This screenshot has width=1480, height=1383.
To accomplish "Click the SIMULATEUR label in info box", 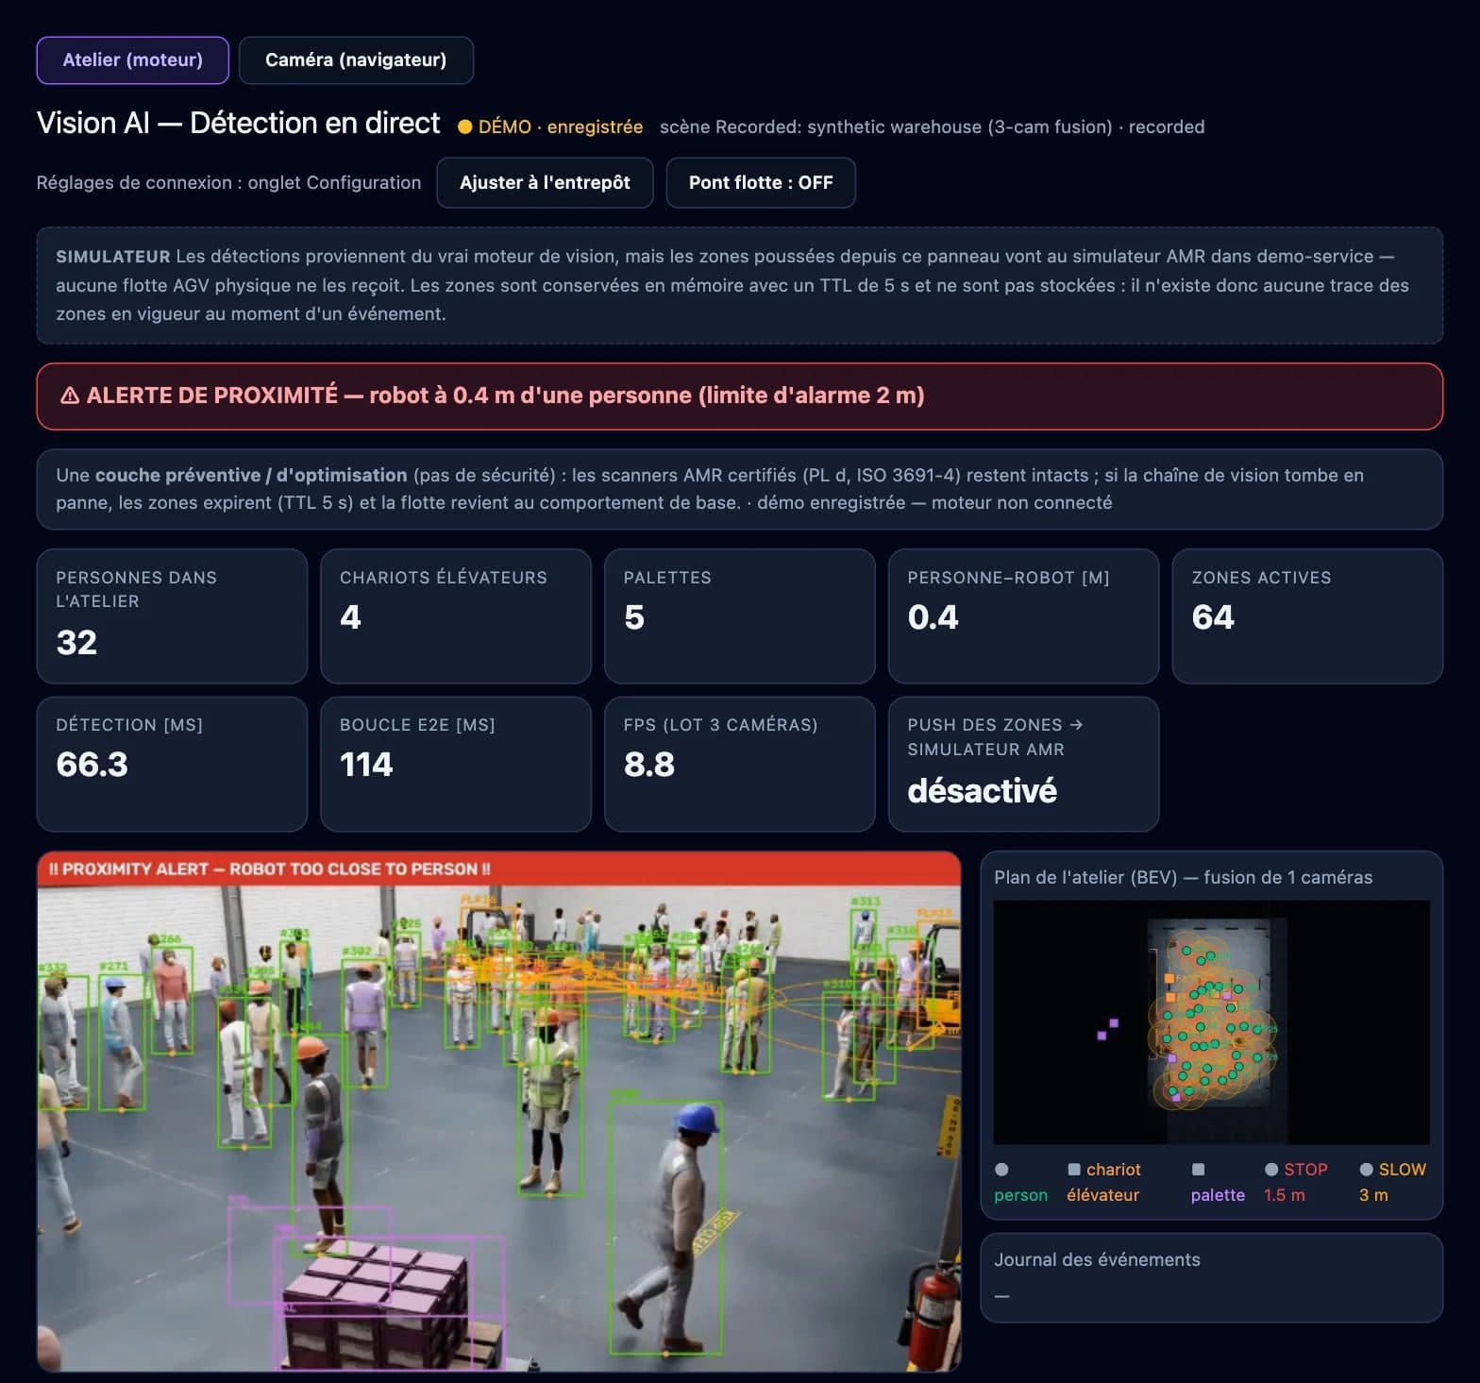I will click(113, 257).
